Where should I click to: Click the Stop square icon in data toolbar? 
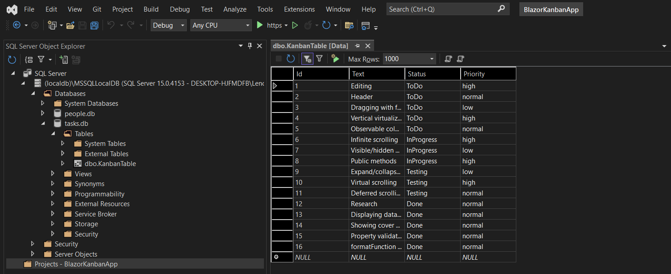coord(279,58)
